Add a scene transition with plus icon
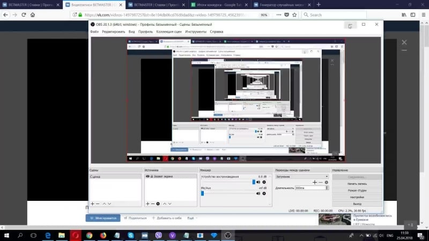This screenshot has height=241, width=429. point(315,182)
